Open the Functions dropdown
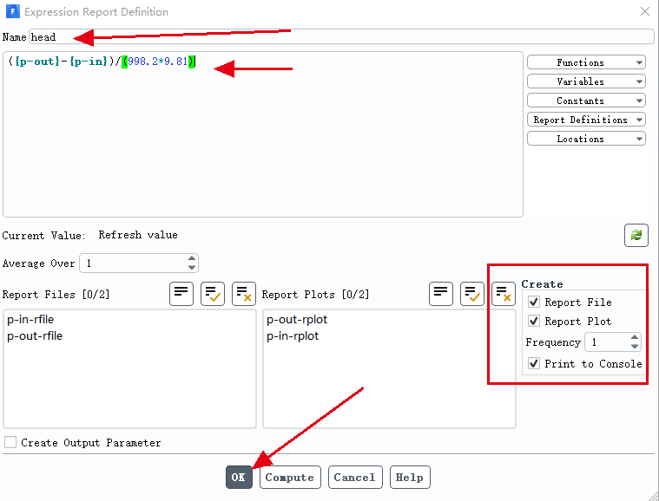Viewport: 659px width, 501px height. pyautogui.click(x=586, y=62)
